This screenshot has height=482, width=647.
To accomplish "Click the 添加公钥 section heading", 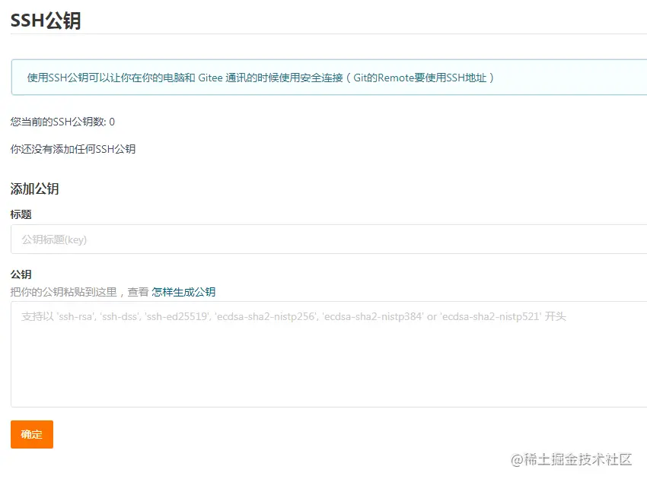I will point(35,189).
